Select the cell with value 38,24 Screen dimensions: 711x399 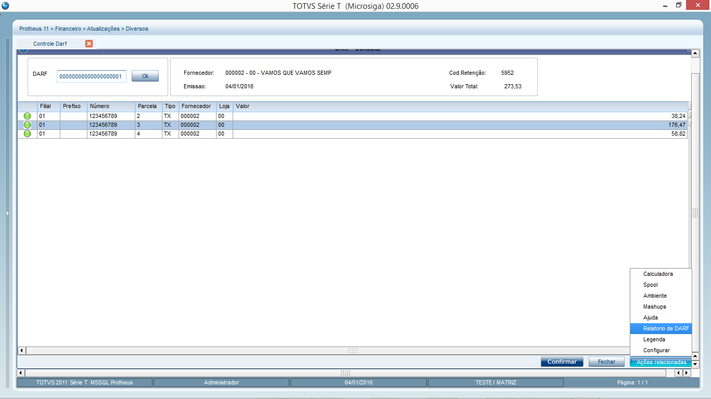pyautogui.click(x=461, y=116)
